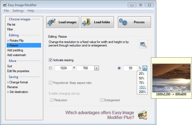Select the percent resize radio button
The width and height of the screenshot is (192, 125).
click(119, 68)
